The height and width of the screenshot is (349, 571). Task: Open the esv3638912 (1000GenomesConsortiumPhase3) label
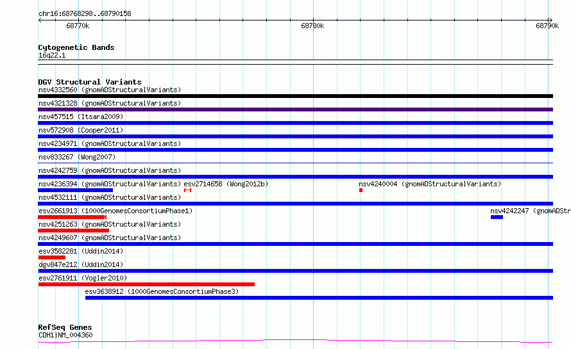162,291
